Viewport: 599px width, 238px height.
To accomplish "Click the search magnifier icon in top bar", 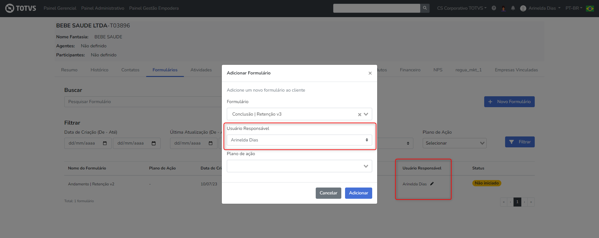I will point(425,8).
